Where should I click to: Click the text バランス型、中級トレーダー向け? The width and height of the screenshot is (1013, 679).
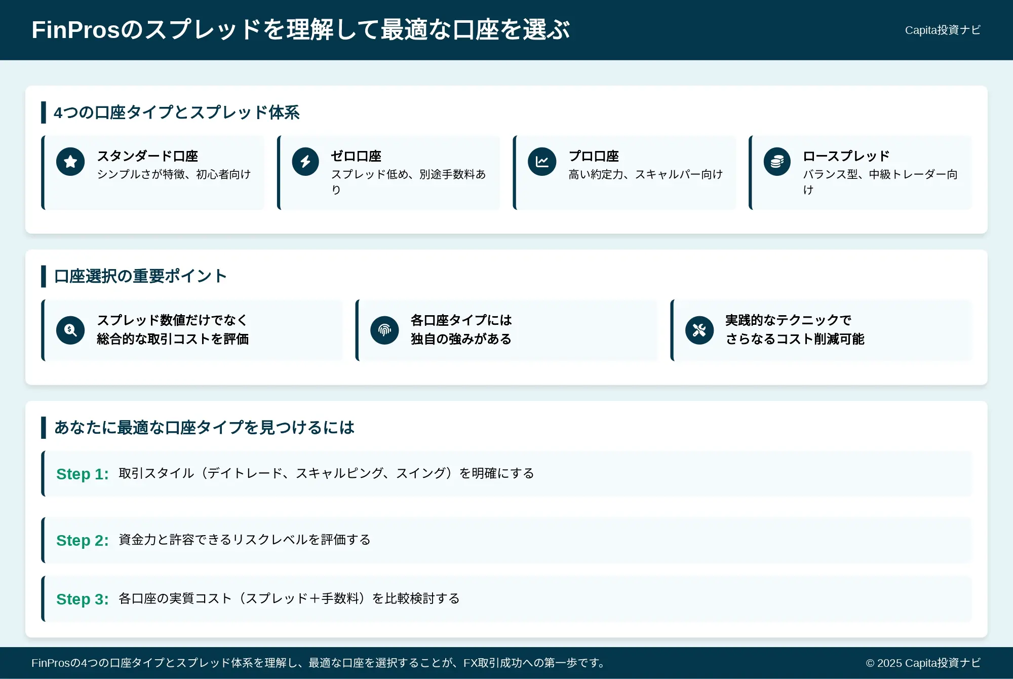880,182
